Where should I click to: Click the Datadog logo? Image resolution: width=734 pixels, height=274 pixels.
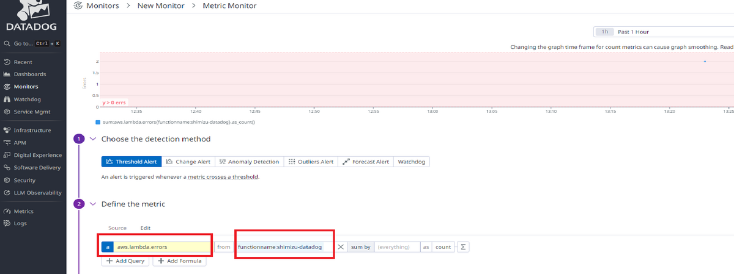pyautogui.click(x=32, y=15)
